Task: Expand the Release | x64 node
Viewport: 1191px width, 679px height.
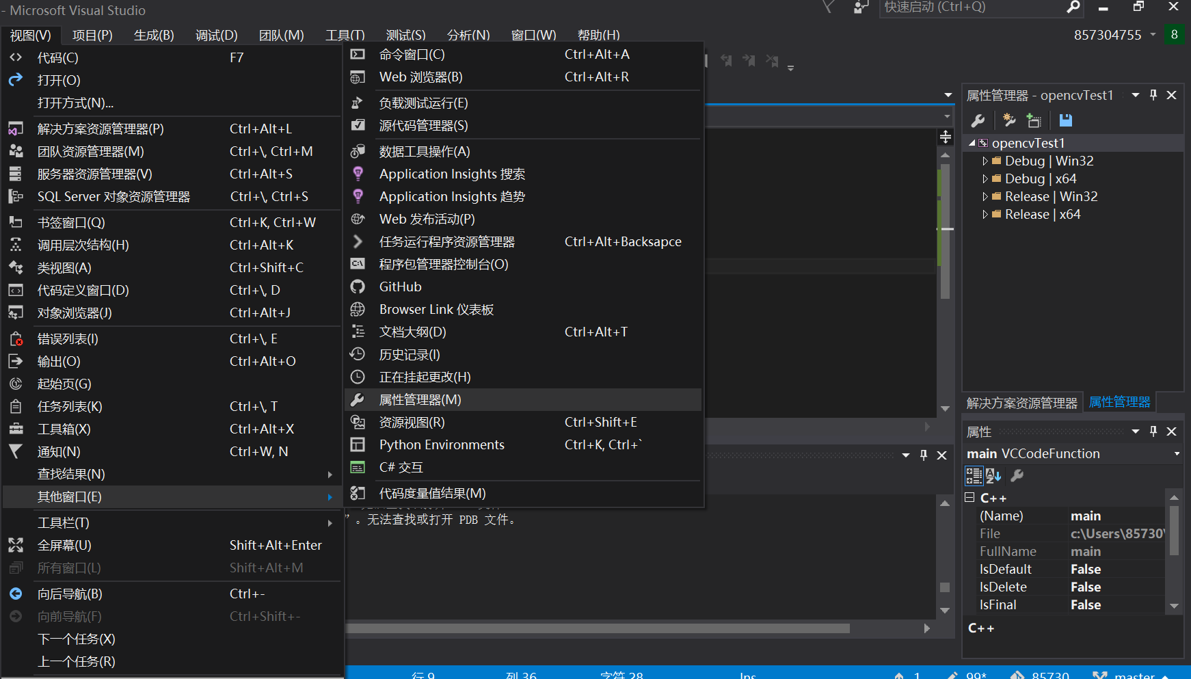Action: [985, 214]
